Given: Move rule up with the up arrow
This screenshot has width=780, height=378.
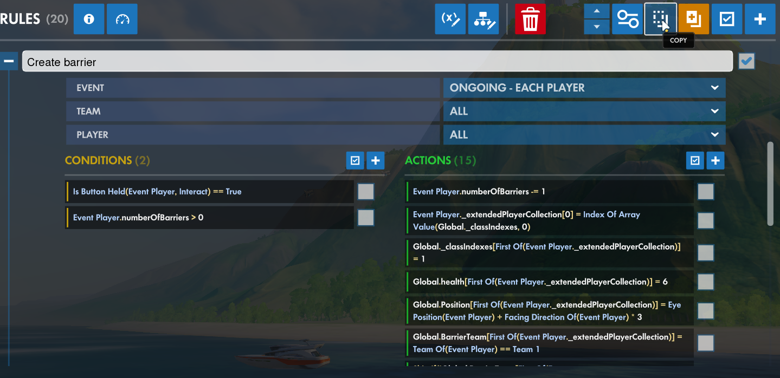Looking at the screenshot, I should [x=597, y=11].
